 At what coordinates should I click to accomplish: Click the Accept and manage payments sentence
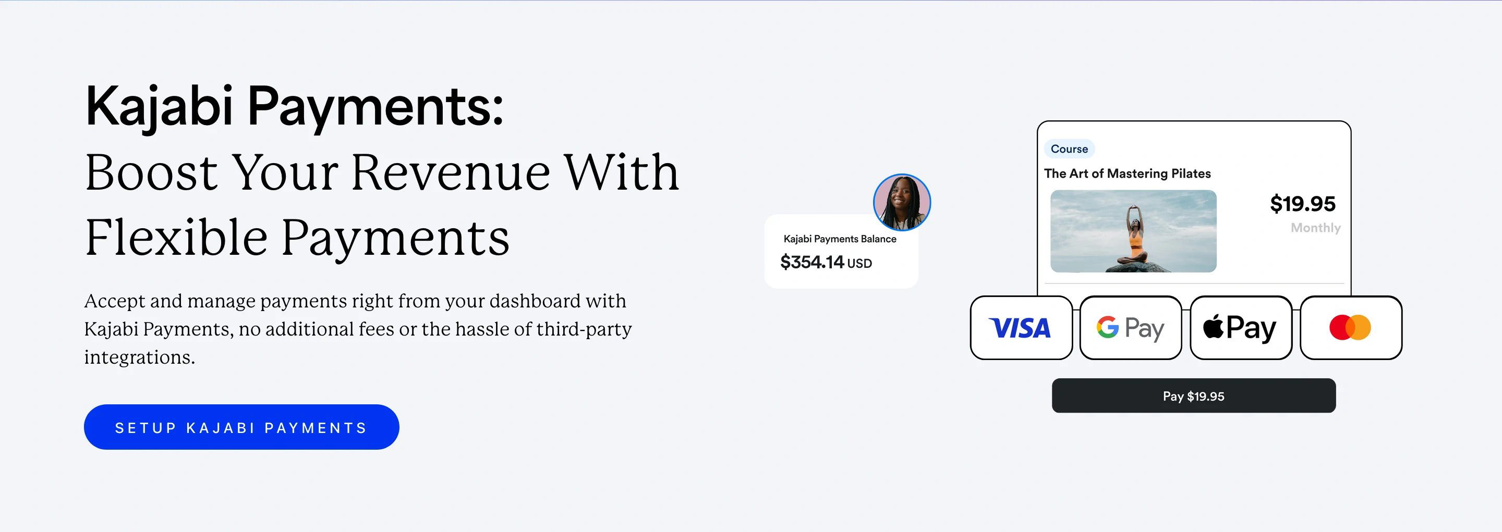(358, 329)
